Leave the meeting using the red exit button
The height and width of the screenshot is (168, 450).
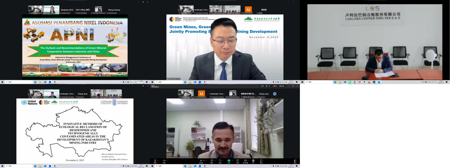(x=295, y=161)
